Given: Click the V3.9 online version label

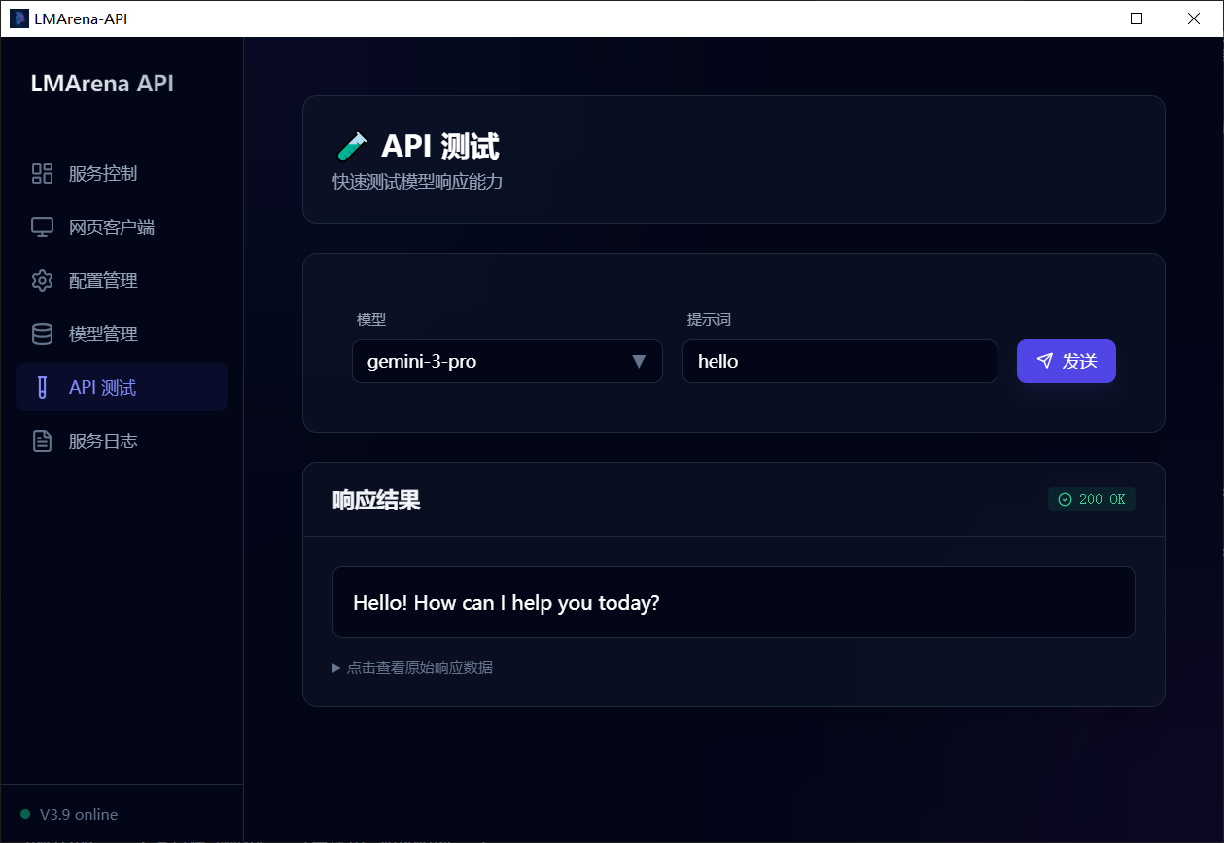Looking at the screenshot, I should click(x=79, y=814).
